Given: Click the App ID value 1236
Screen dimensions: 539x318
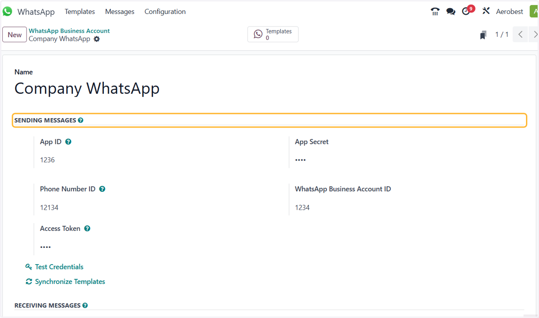Looking at the screenshot, I should point(47,160).
